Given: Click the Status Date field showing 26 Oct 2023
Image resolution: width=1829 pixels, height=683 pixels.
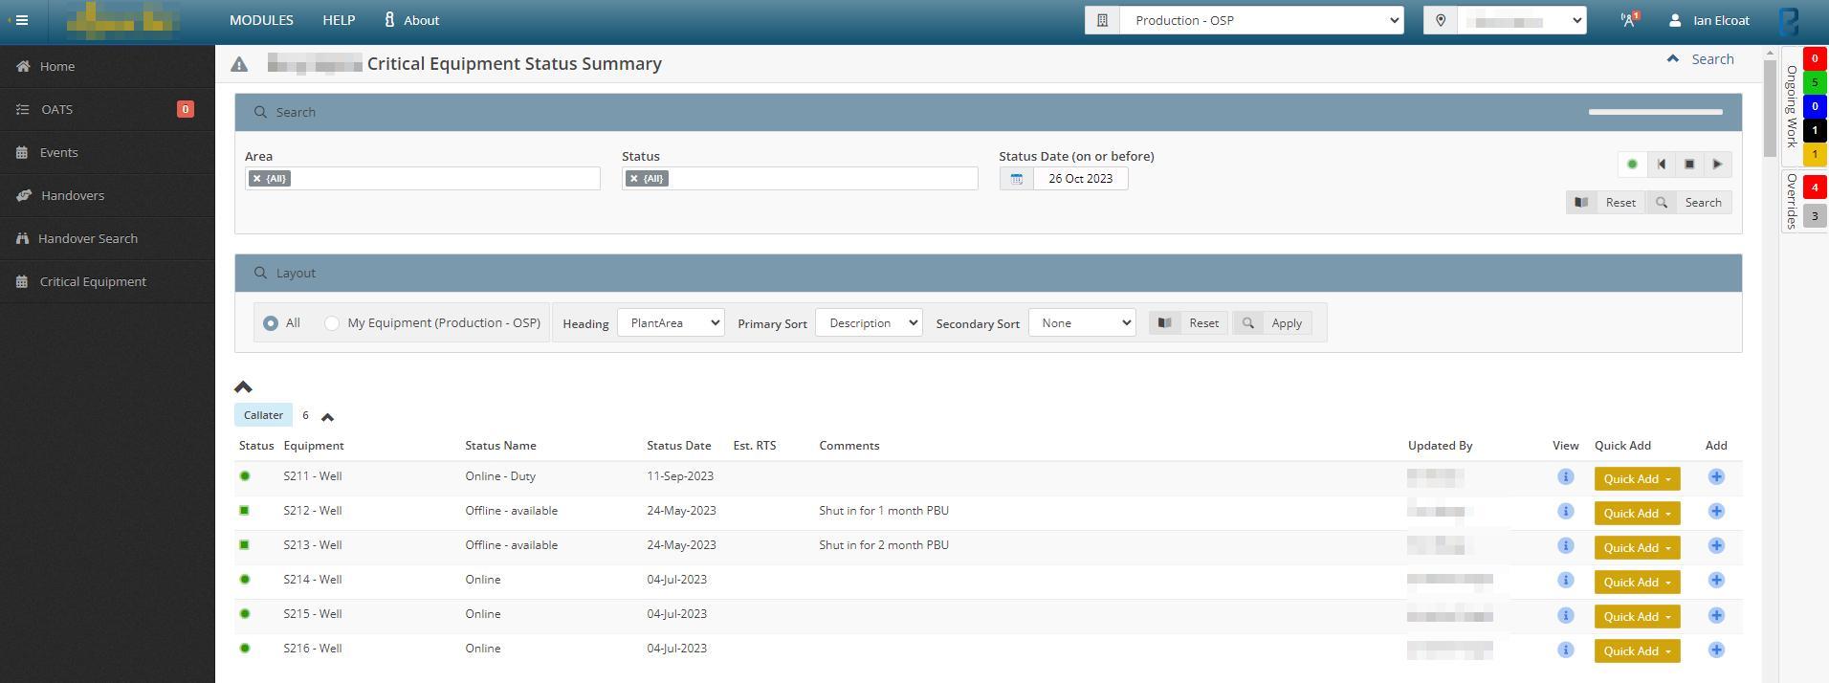Looking at the screenshot, I should [1080, 179].
